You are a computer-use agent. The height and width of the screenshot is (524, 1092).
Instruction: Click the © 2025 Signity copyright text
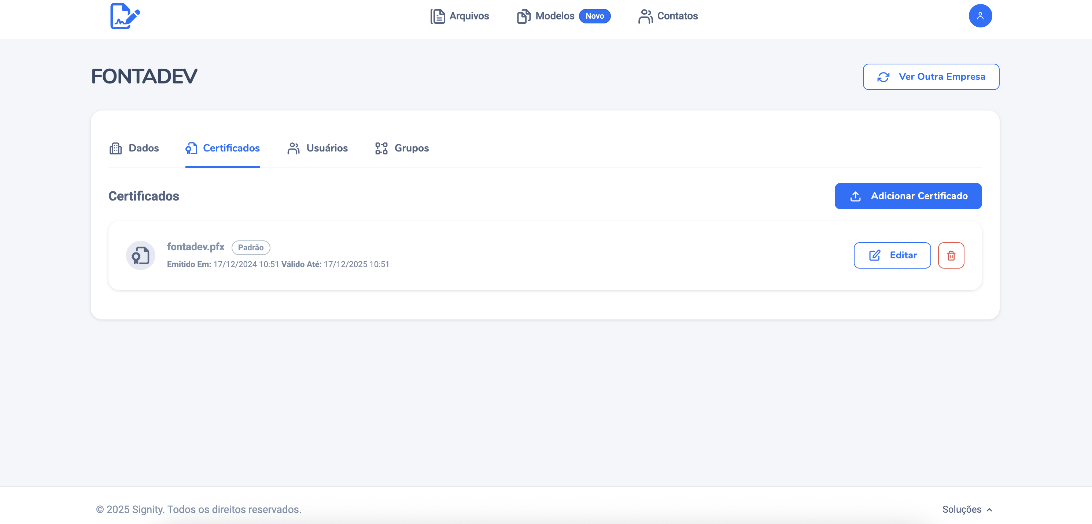pos(199,509)
